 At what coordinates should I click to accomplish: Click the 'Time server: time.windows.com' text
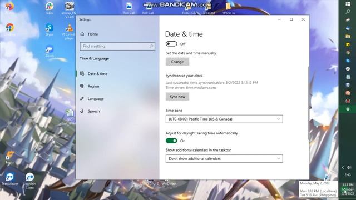[191, 88]
